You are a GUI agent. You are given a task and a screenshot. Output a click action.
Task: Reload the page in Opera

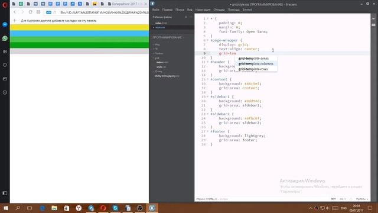[30, 12]
